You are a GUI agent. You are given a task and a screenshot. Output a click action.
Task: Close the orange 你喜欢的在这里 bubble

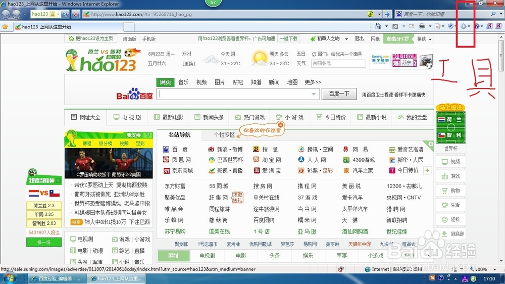[x=280, y=125]
